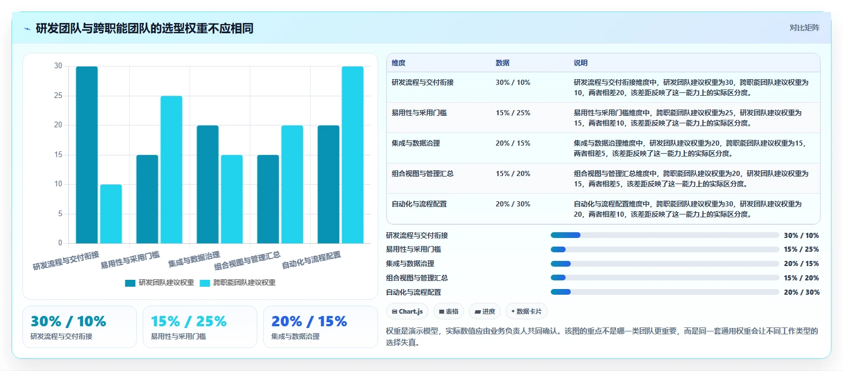Click the 对比矩阵 label in header

click(804, 28)
